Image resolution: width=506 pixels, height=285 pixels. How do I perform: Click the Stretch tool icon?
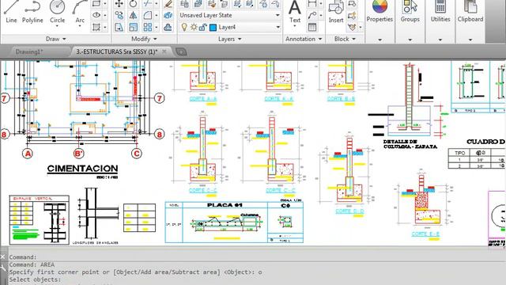[119, 27]
